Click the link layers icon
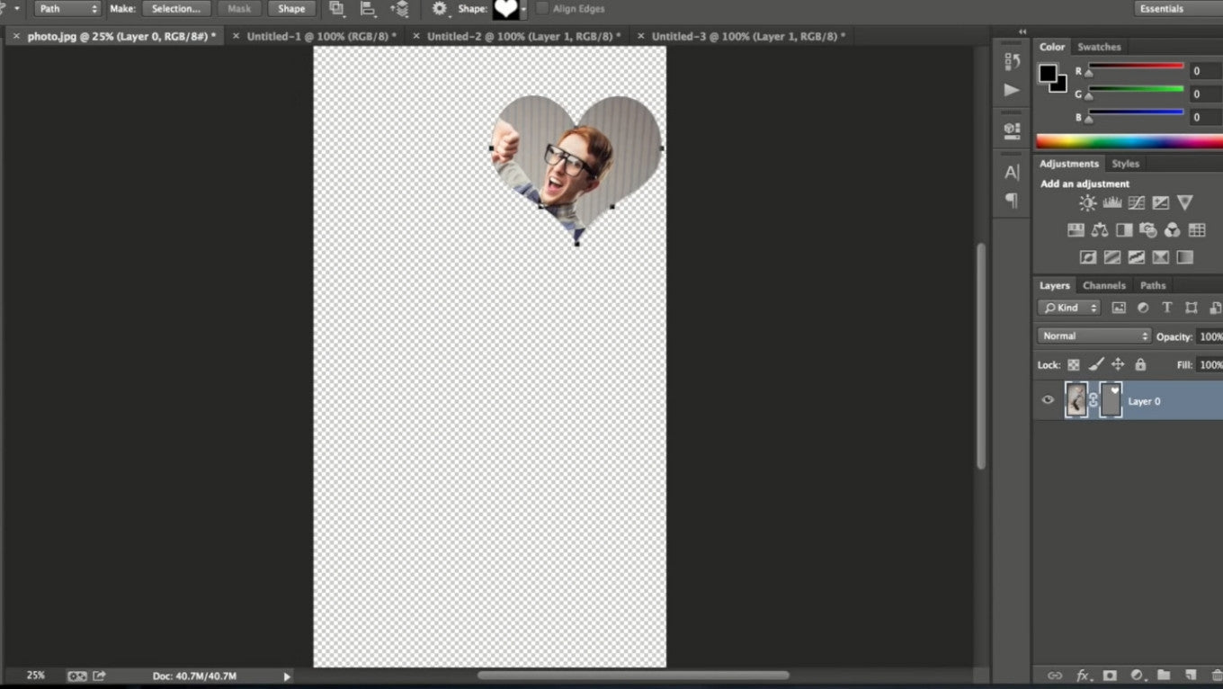The width and height of the screenshot is (1223, 689). click(1055, 676)
